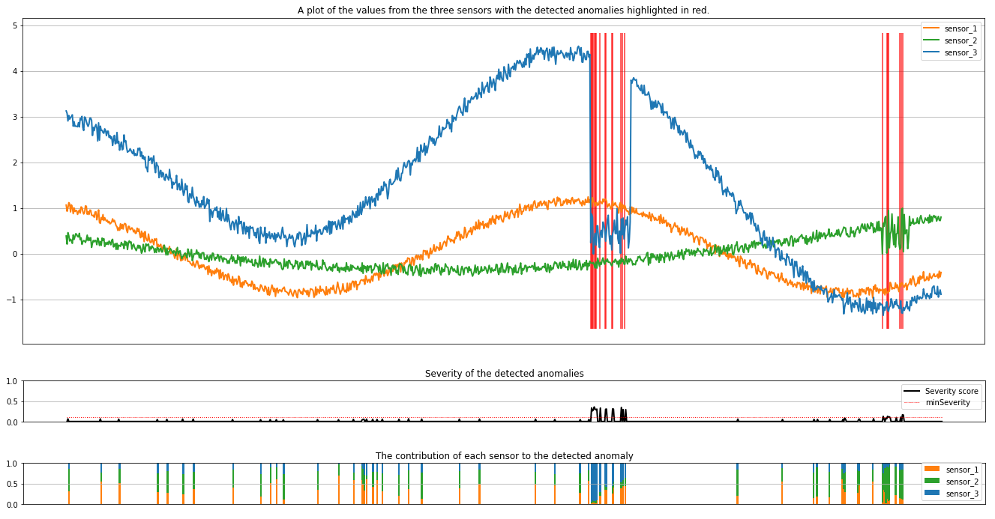995x519 pixels.
Task: Select the sensor_1 swatch in contribution legend
Action: pos(932,468)
